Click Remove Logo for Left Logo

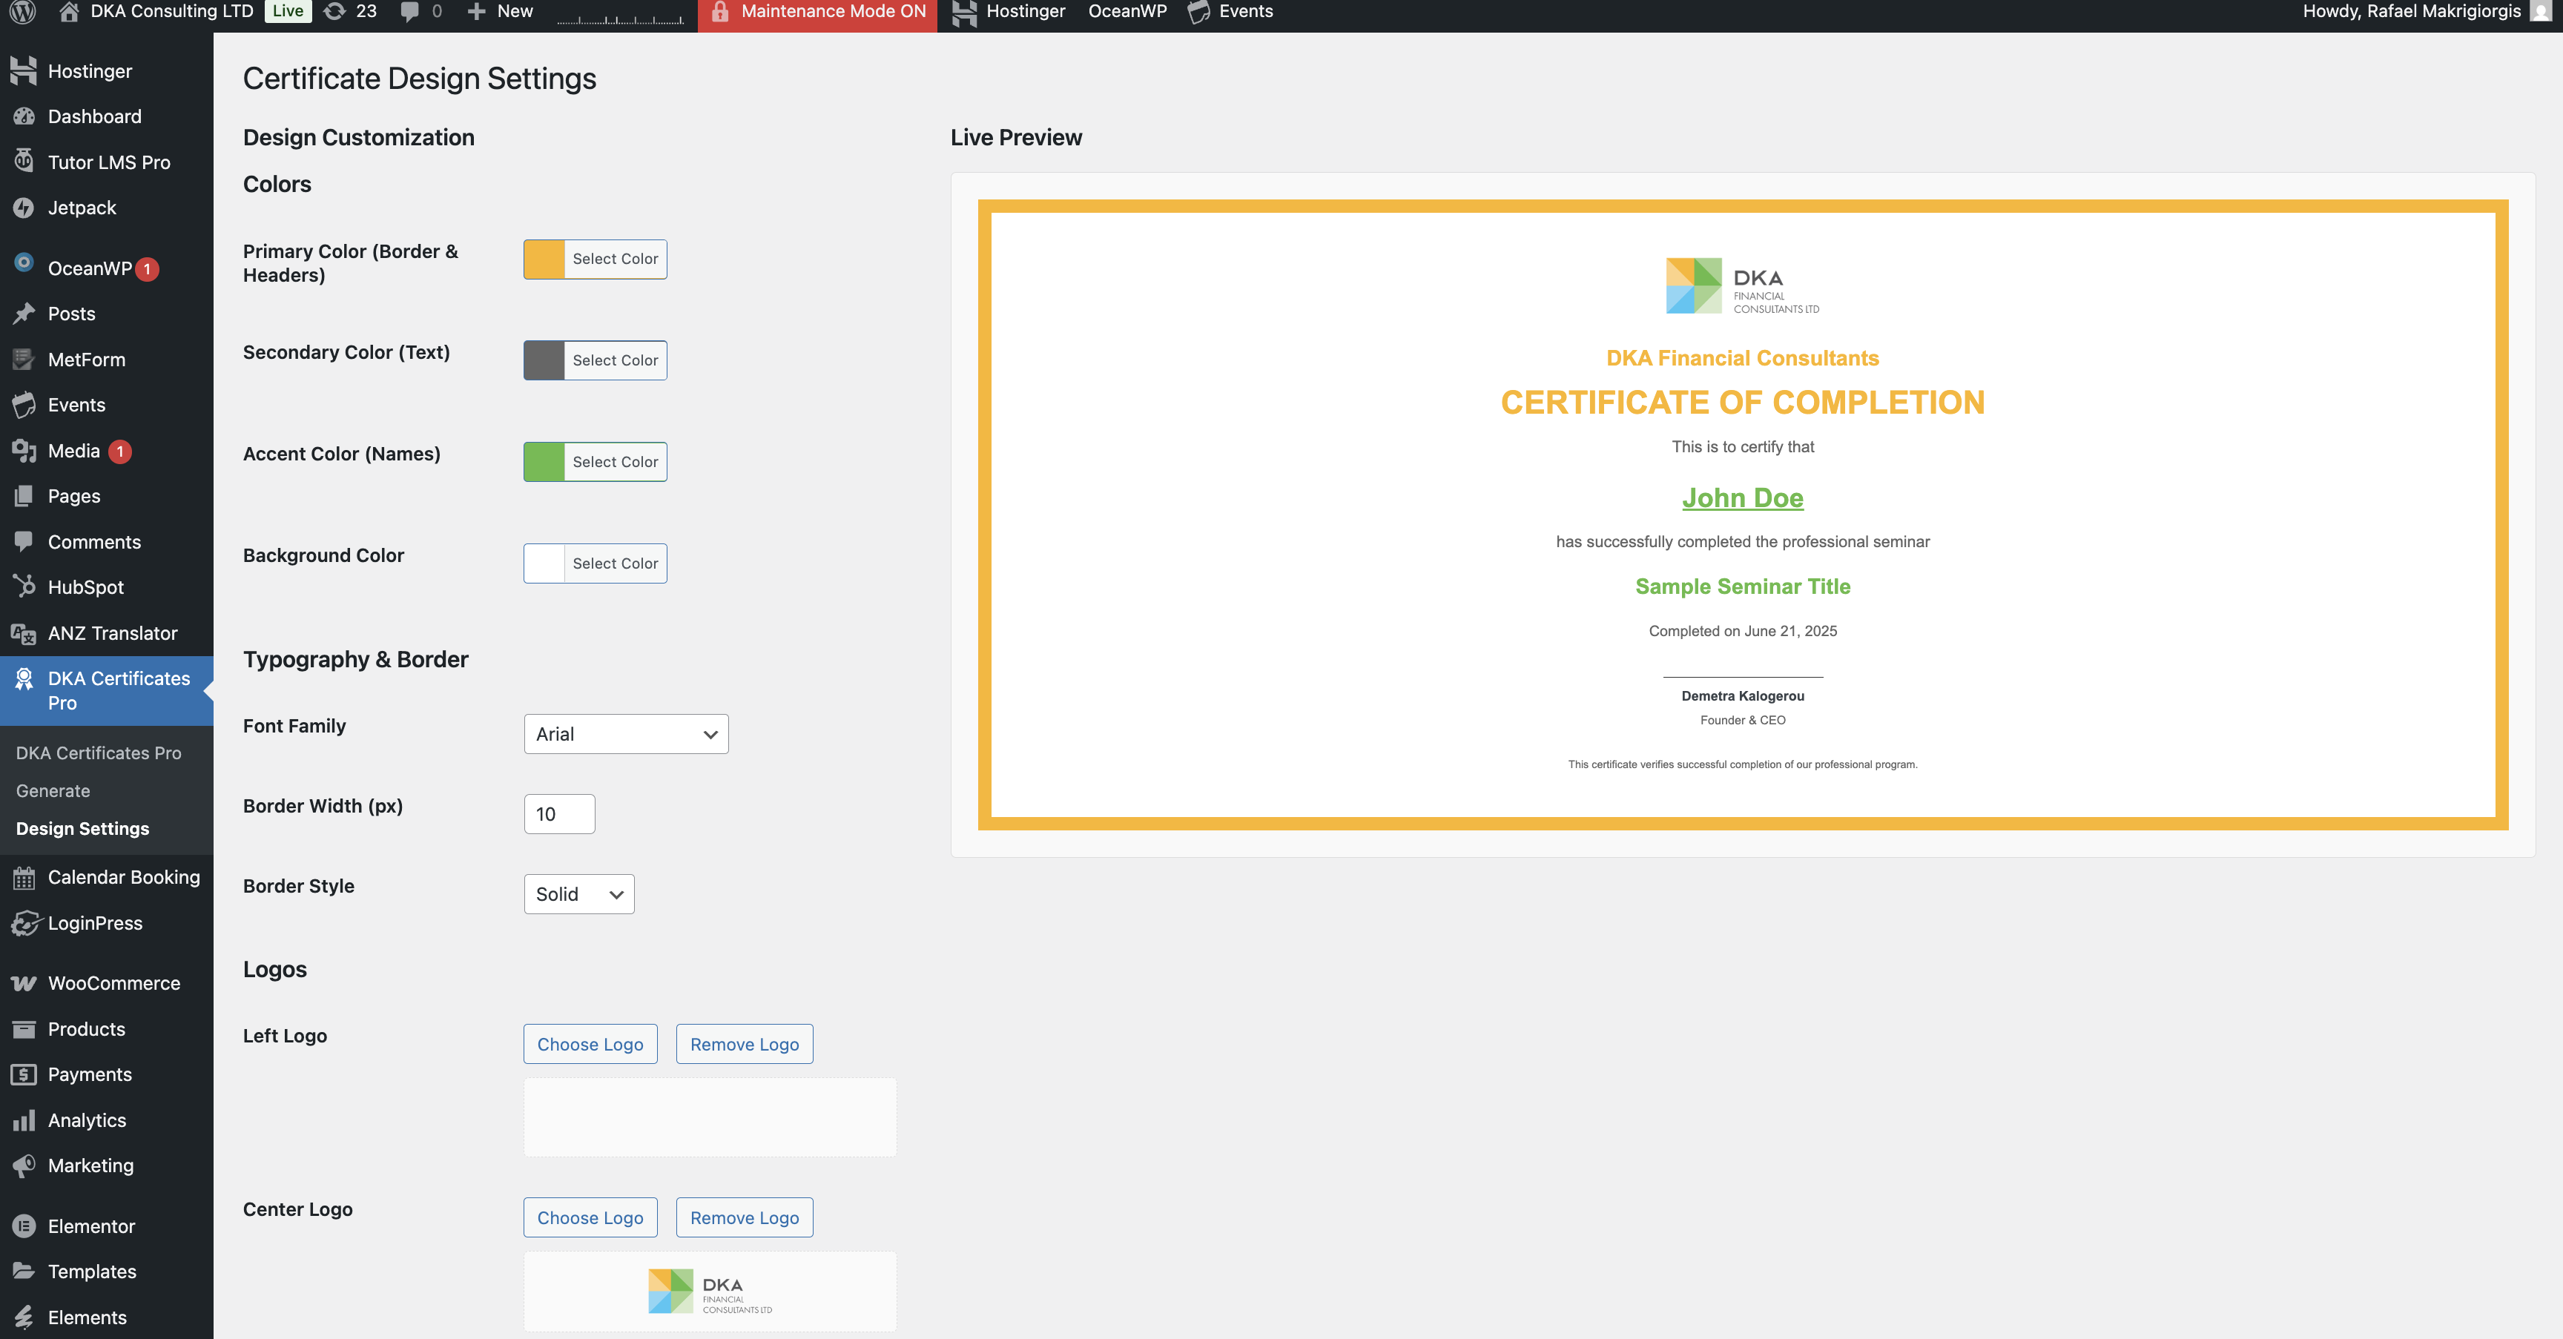coord(745,1043)
